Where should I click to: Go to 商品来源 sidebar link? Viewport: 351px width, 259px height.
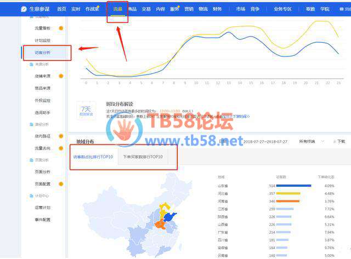[x=43, y=88]
